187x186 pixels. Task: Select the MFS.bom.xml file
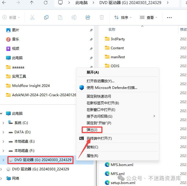[119, 165]
